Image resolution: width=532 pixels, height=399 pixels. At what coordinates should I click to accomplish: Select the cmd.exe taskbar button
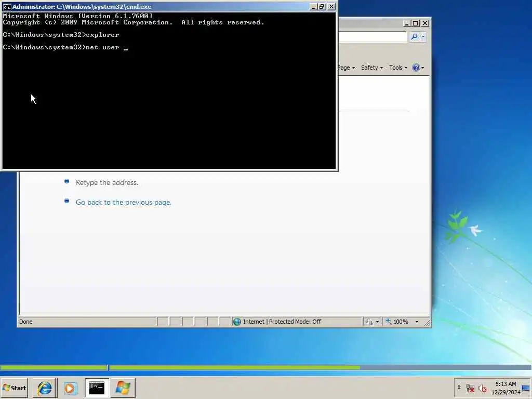97,388
